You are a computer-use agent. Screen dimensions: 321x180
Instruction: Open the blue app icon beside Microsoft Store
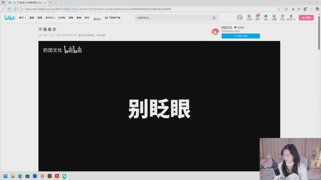pos(35,176)
